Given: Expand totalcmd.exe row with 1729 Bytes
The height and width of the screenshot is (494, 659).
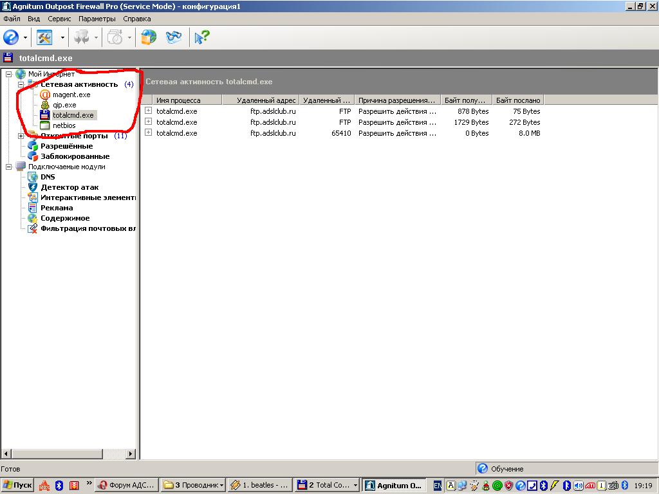Looking at the screenshot, I should (149, 122).
